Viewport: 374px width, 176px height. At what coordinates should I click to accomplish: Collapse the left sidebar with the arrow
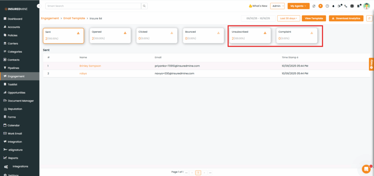pyautogui.click(x=39, y=6)
